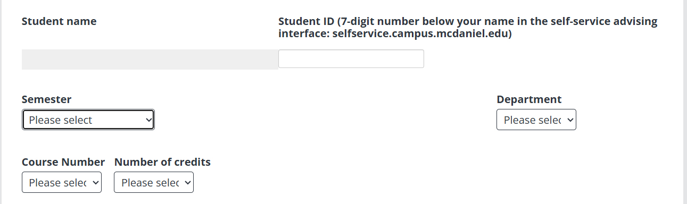The image size is (687, 204).
Task: Open the Number of credits dropdown
Action: pyautogui.click(x=154, y=183)
